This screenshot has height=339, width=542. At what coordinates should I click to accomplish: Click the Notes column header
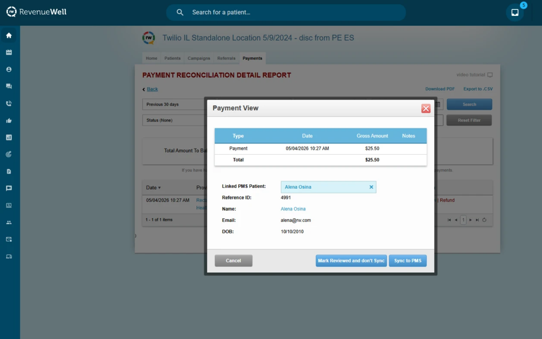click(x=408, y=136)
